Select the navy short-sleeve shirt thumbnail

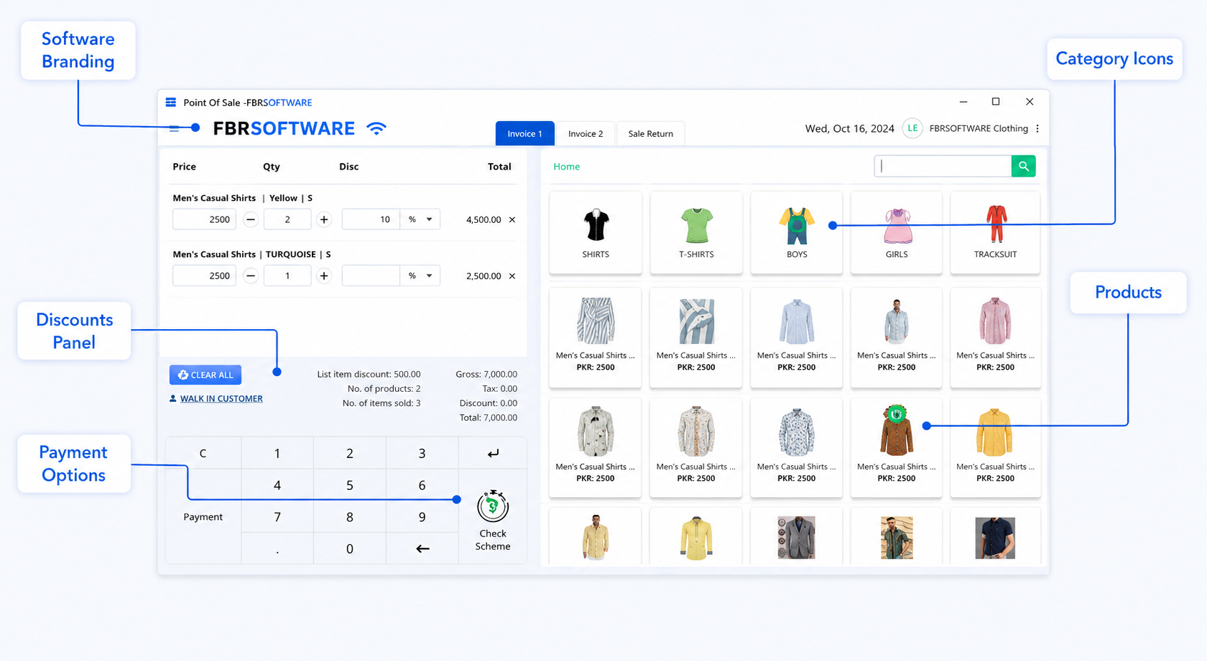point(995,537)
